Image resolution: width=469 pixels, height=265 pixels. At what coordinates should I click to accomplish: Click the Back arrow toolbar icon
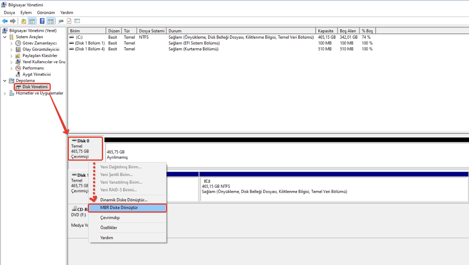point(5,21)
